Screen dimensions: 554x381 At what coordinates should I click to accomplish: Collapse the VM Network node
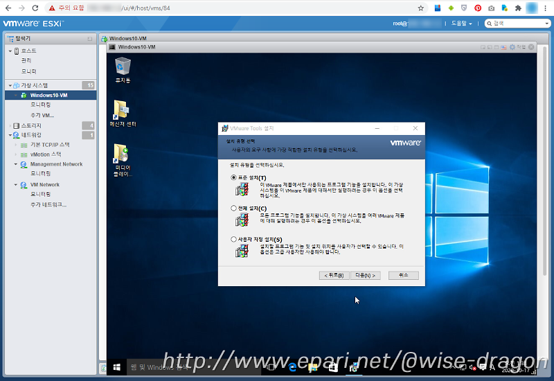click(15, 185)
